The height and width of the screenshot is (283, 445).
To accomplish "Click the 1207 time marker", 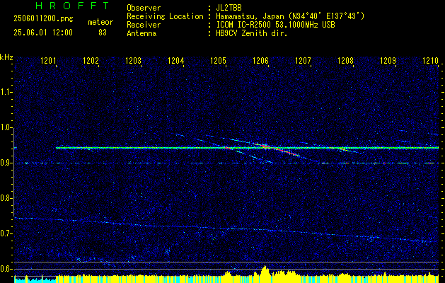I will coord(303,60).
